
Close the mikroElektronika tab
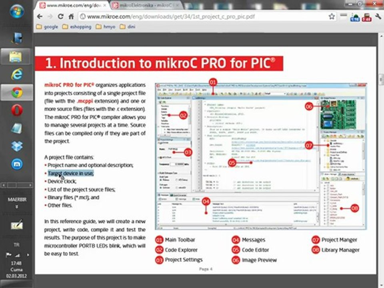178,5
